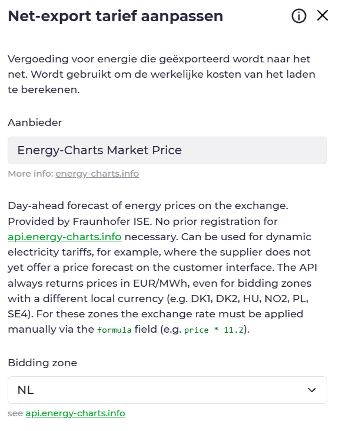Click the Bidding zone label

tap(42, 363)
